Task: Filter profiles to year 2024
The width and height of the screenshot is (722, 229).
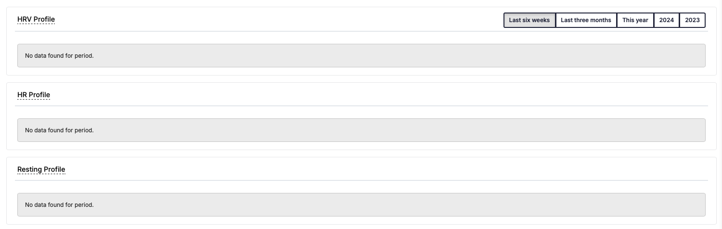Action: (666, 20)
